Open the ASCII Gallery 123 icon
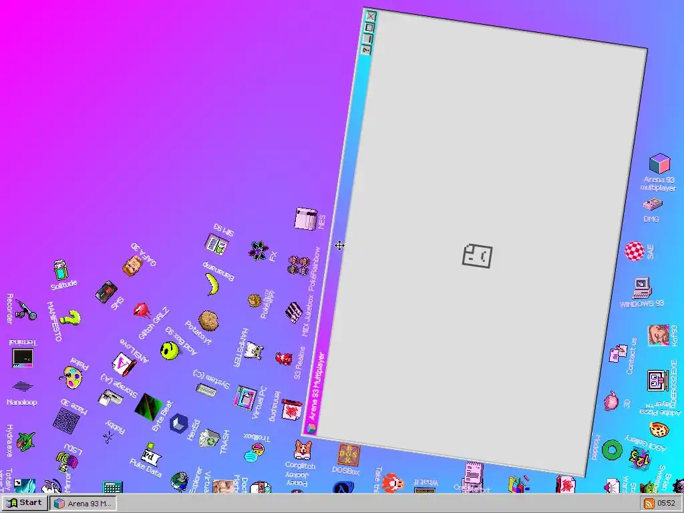684x513 pixels. tap(639, 457)
